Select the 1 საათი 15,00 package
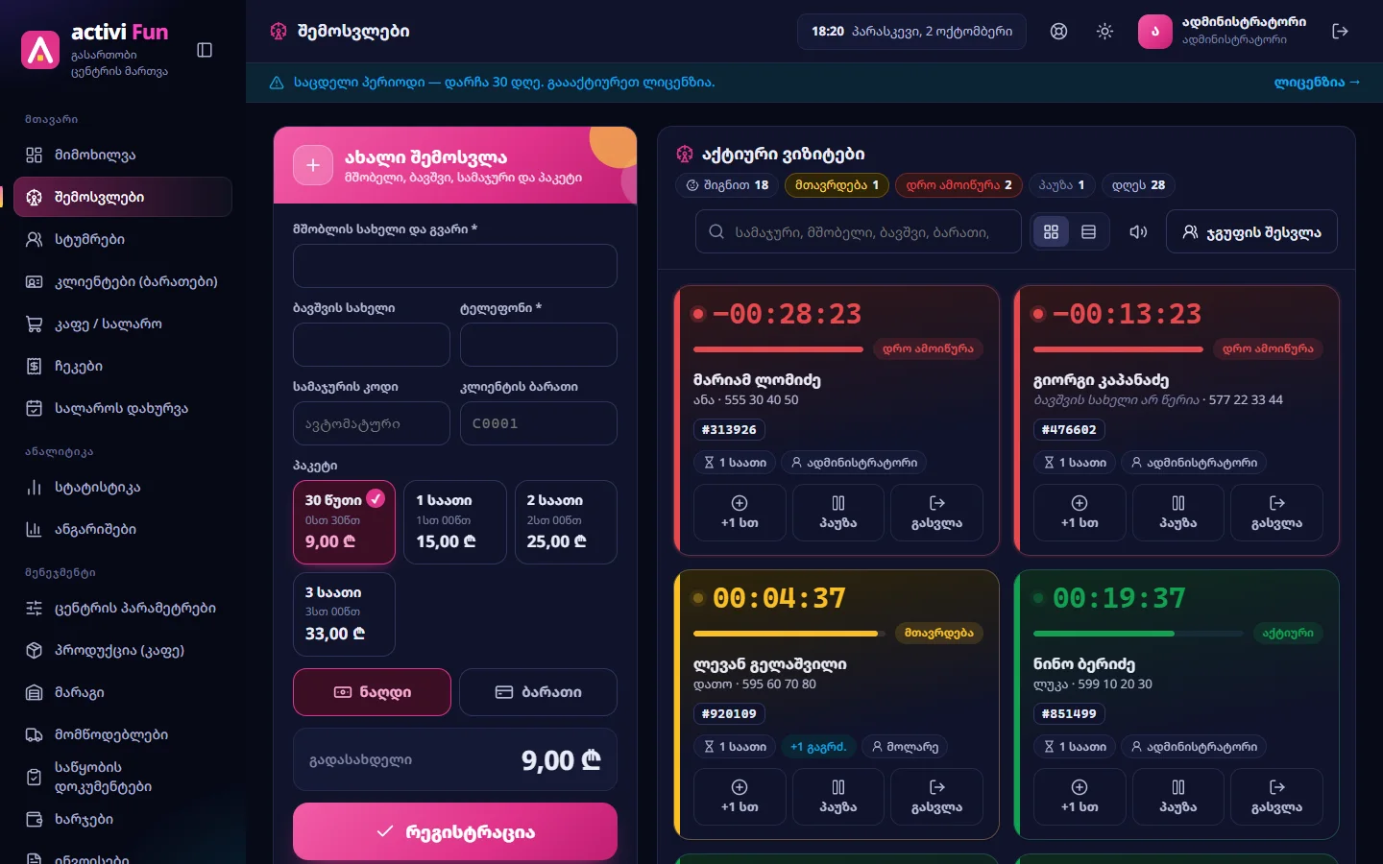This screenshot has width=1383, height=864. click(455, 522)
